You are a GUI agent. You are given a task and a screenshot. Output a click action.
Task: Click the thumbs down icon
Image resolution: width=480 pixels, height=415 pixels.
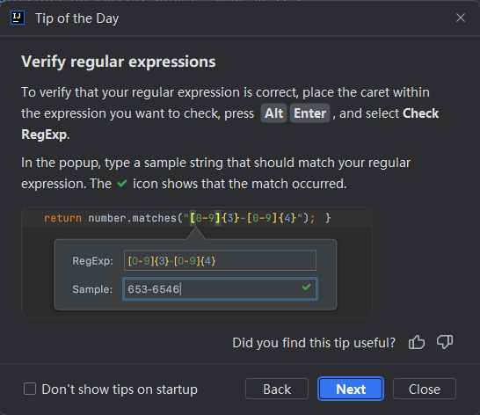point(445,342)
